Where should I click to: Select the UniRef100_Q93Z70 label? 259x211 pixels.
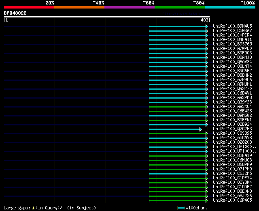[x=232, y=88]
